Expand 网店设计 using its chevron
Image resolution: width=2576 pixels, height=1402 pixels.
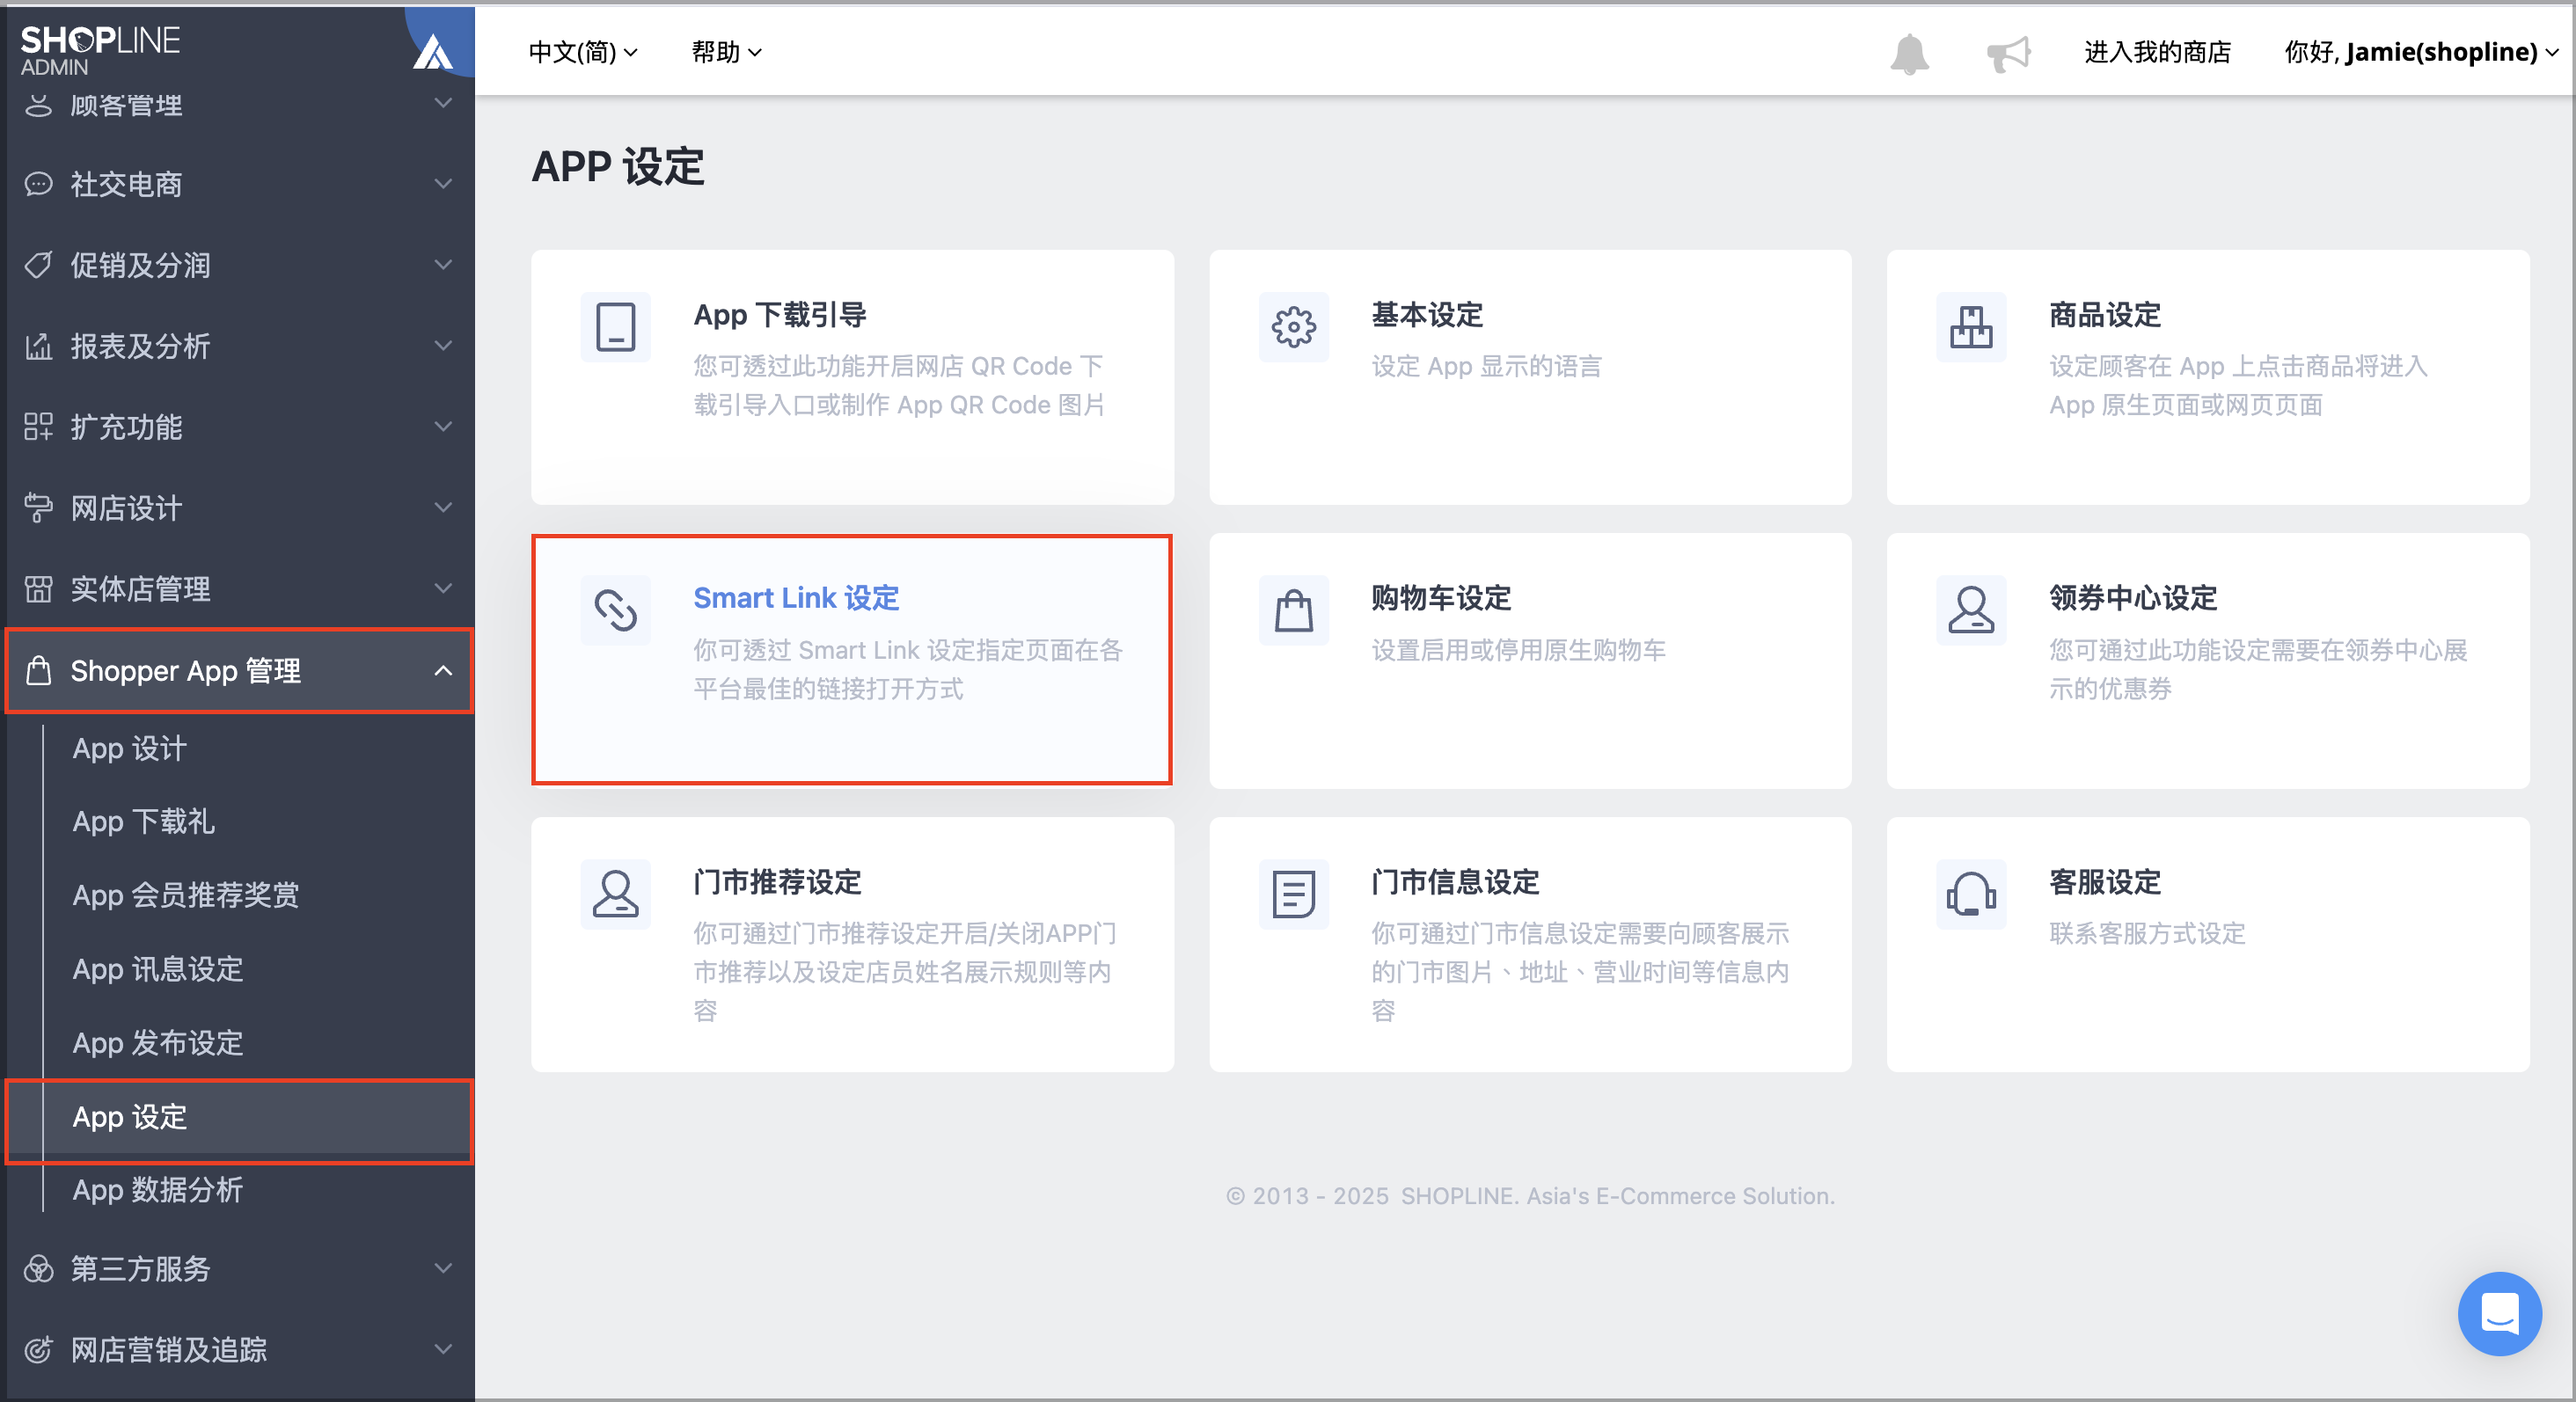(443, 508)
